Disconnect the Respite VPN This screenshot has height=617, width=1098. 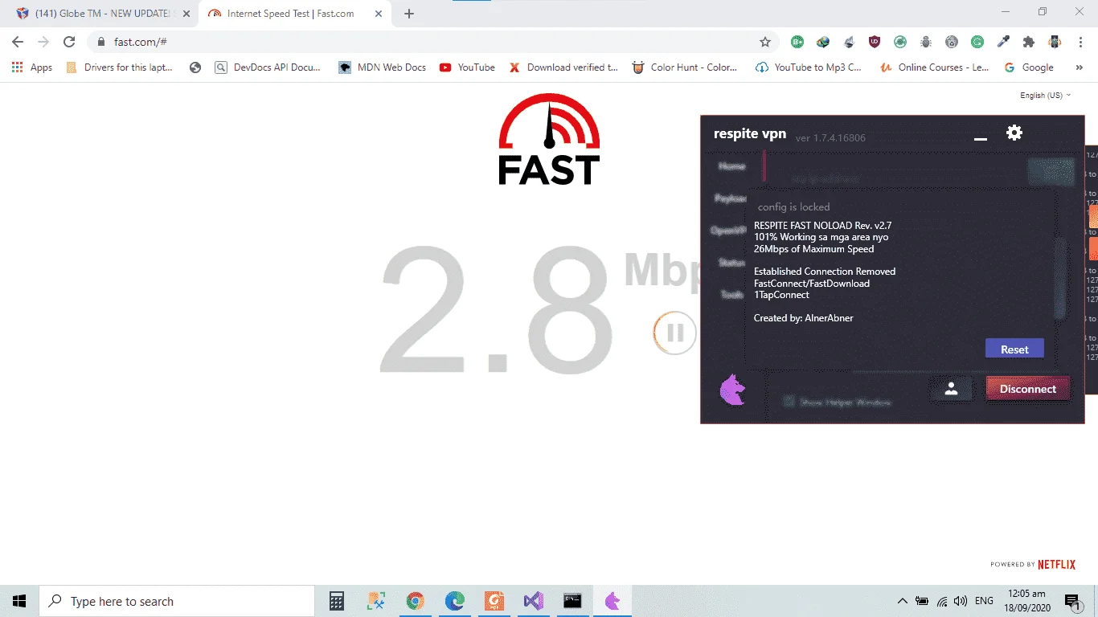1027,389
